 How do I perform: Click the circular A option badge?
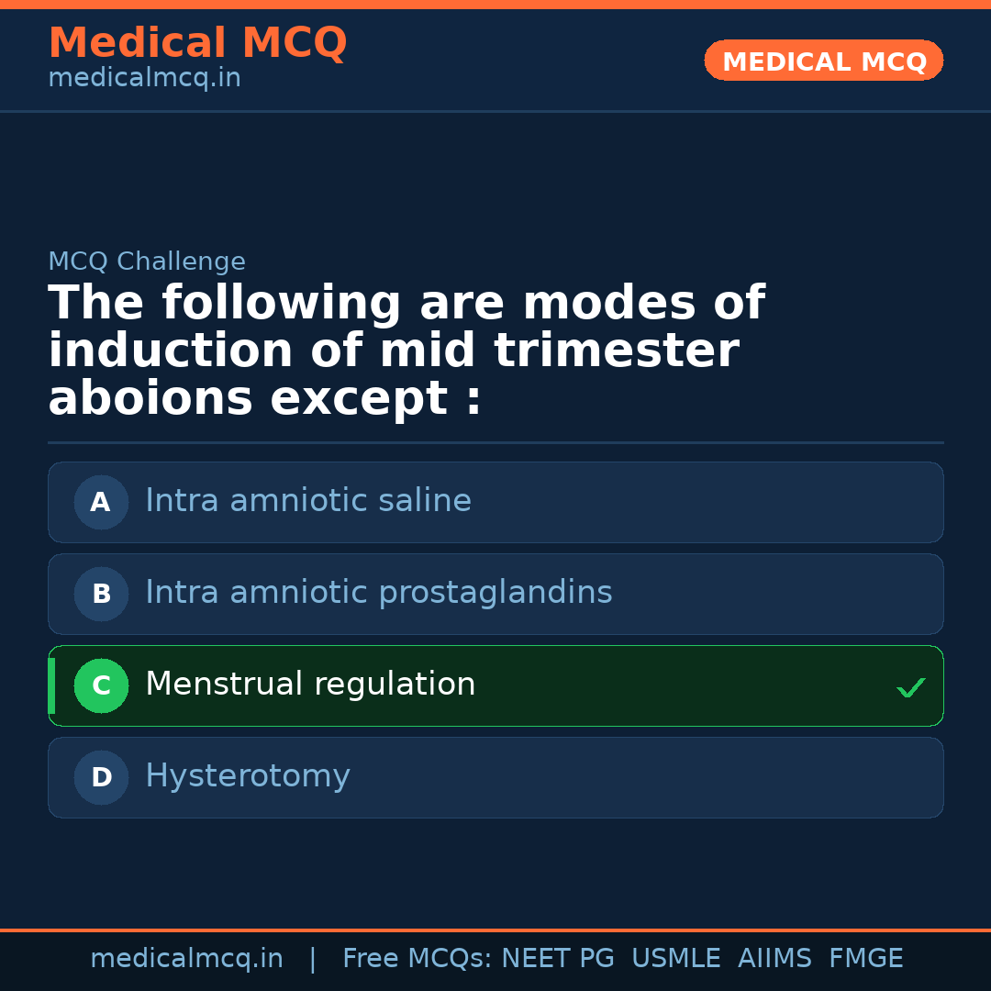point(101,502)
